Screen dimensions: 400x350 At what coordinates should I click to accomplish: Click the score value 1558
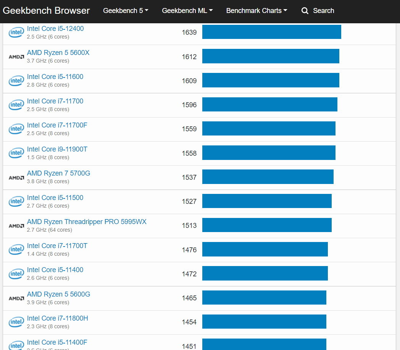click(189, 153)
